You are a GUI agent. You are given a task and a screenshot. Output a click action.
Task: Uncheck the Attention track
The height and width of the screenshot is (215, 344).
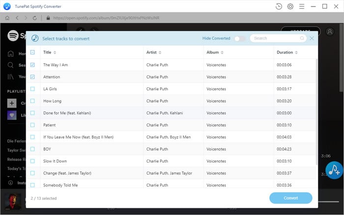(32, 77)
